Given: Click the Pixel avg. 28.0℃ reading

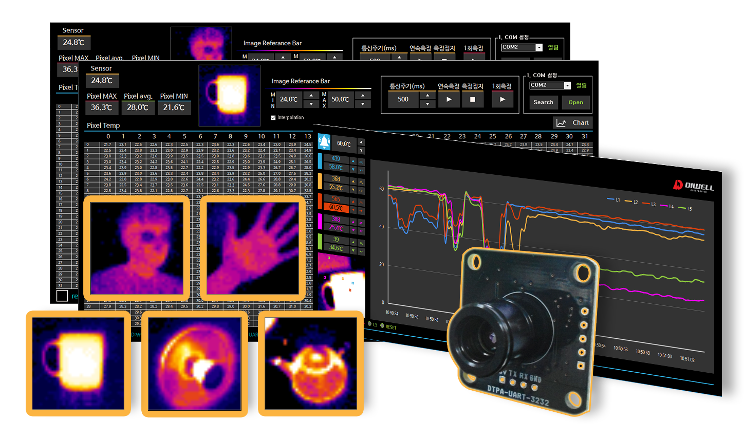Looking at the screenshot, I should (x=138, y=107).
